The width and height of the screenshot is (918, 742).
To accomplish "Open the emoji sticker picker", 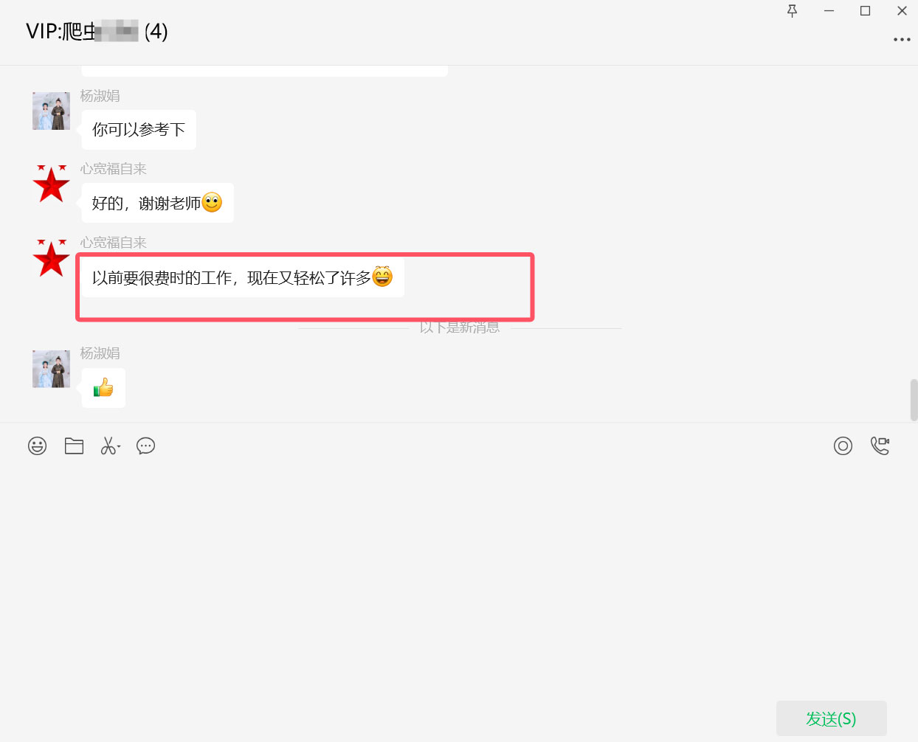I will point(37,445).
